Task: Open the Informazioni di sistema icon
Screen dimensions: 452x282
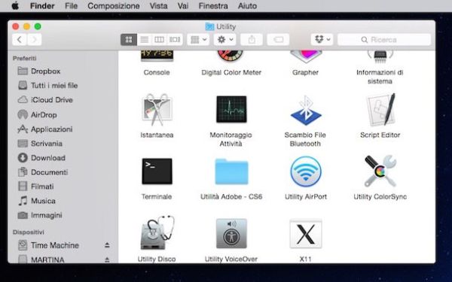Action: (x=380, y=56)
